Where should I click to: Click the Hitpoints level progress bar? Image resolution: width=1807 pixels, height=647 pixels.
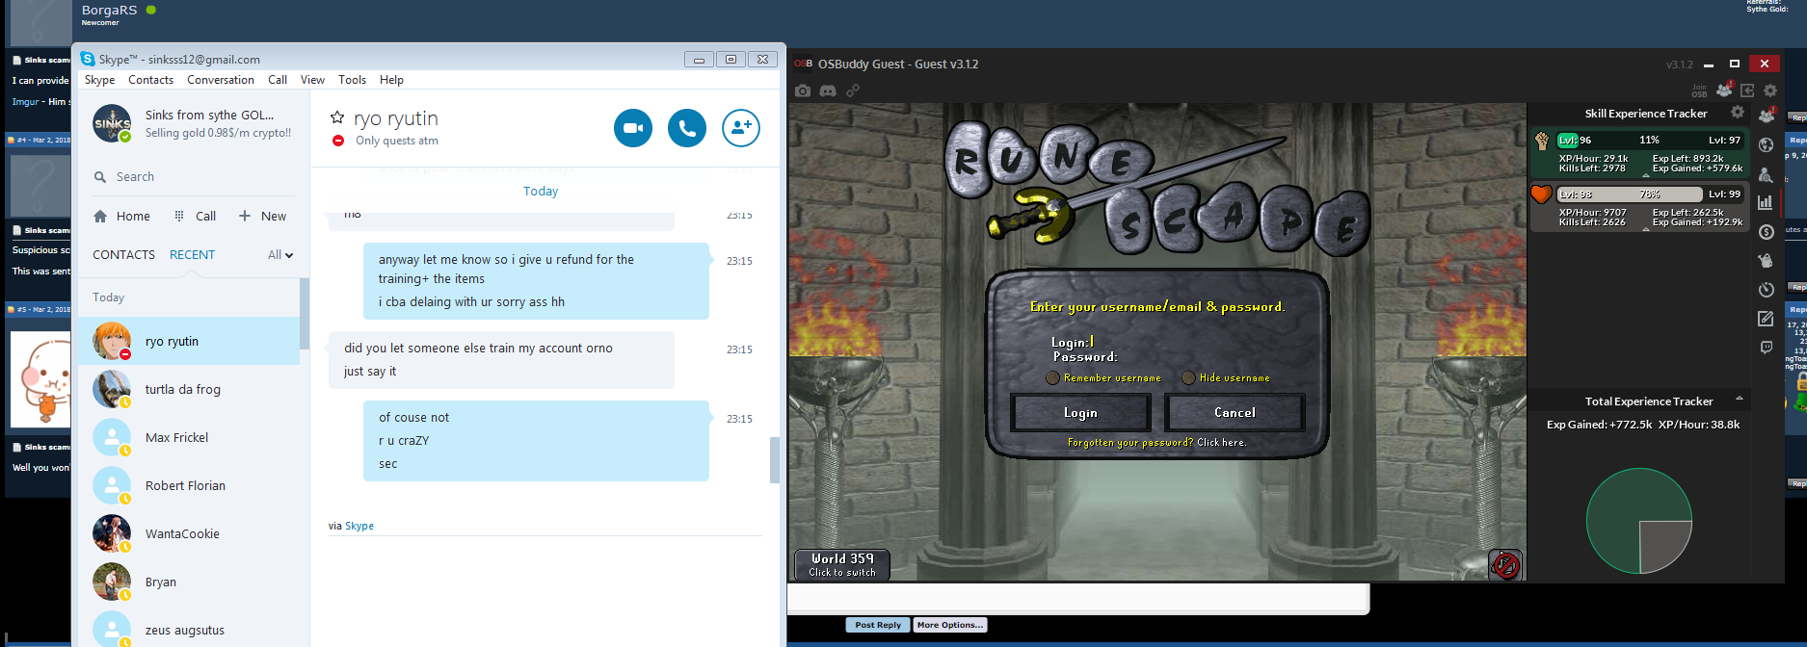1650,194
